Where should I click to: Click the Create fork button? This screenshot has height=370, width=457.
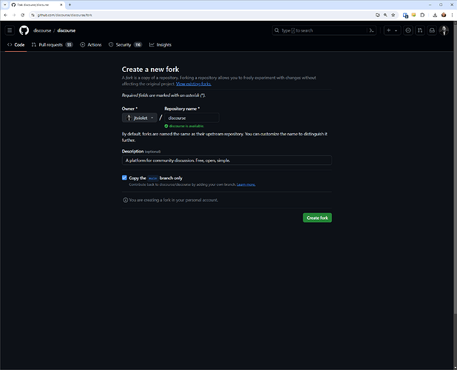tap(317, 218)
